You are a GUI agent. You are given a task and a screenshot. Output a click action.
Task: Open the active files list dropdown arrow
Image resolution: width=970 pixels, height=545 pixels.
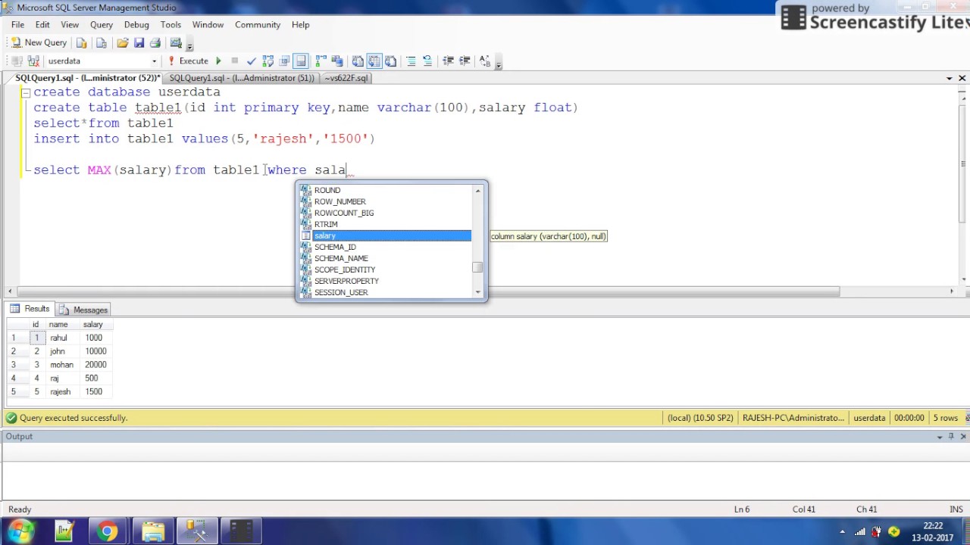pos(949,78)
